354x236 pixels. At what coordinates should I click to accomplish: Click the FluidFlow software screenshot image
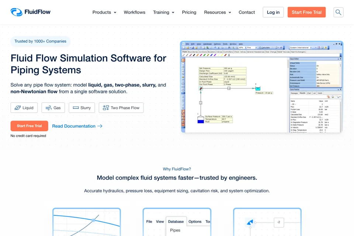261,87
